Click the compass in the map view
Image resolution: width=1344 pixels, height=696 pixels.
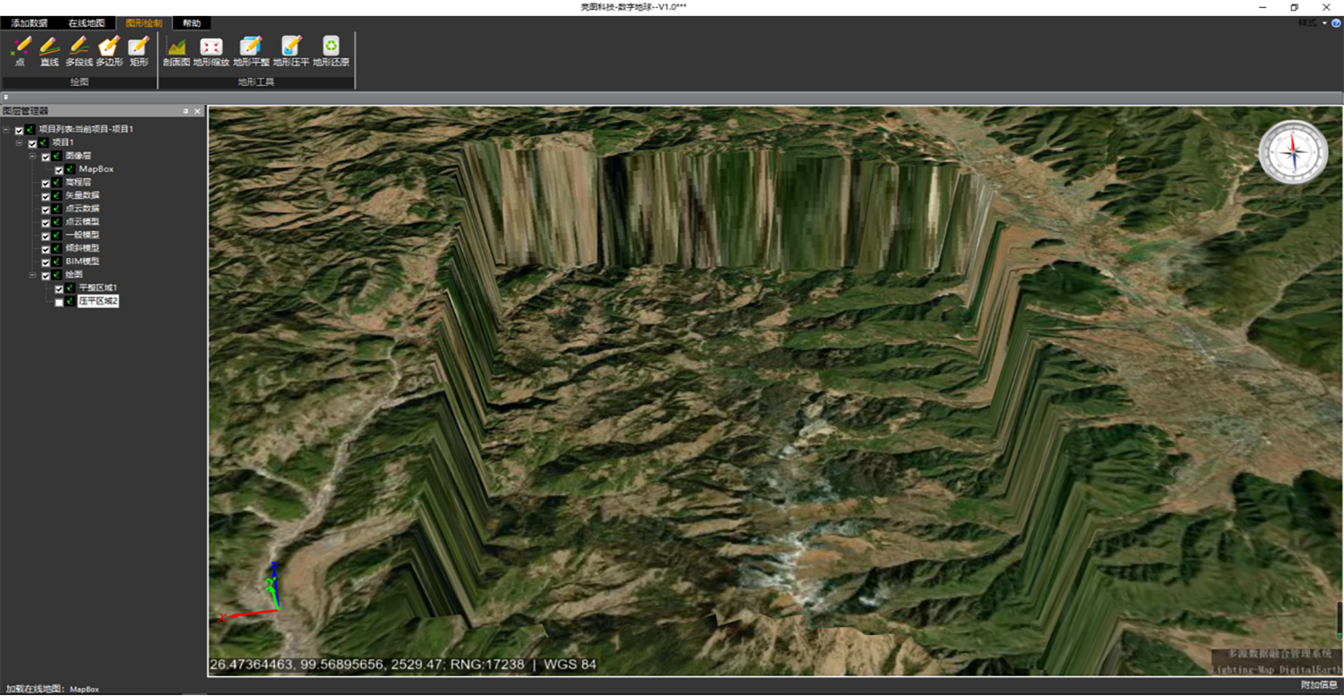pos(1293,152)
